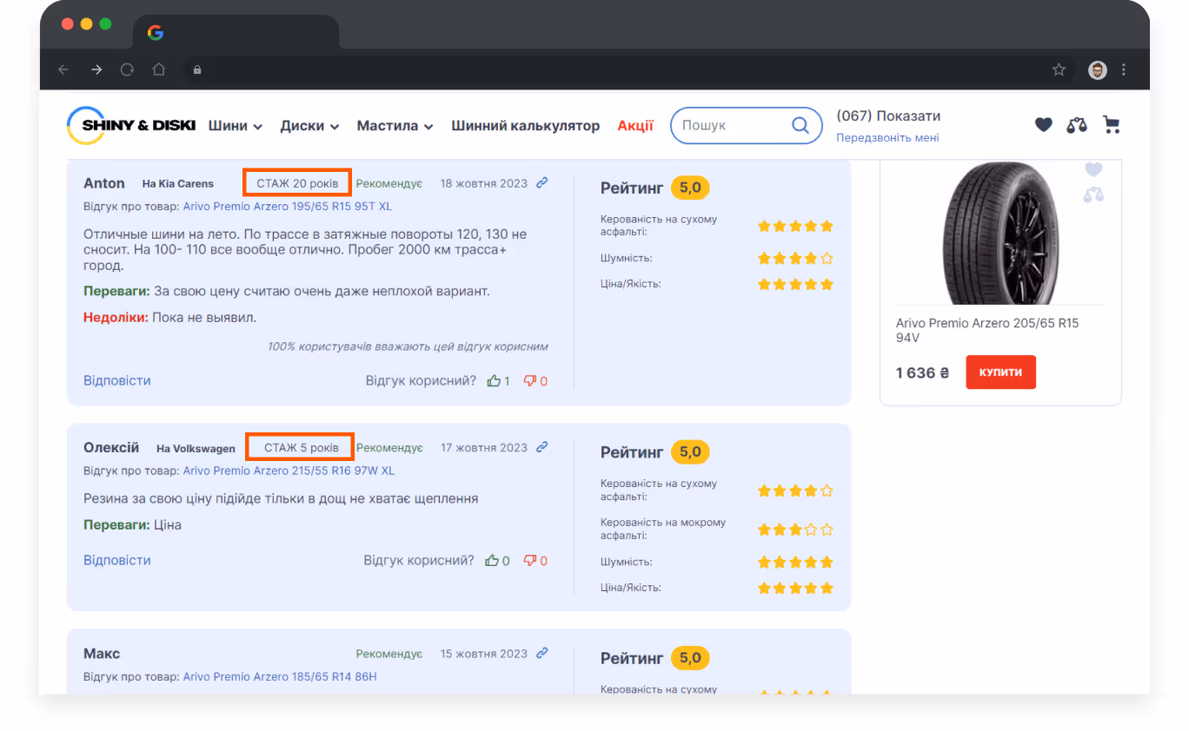The image size is (1189, 731).
Task: Open Шинний калькулятор menu item
Action: pos(526,126)
